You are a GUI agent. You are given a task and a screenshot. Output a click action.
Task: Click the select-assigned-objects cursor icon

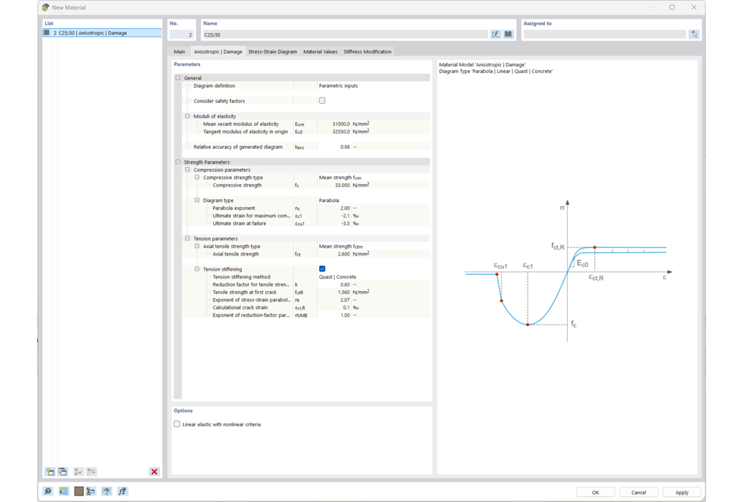(694, 34)
